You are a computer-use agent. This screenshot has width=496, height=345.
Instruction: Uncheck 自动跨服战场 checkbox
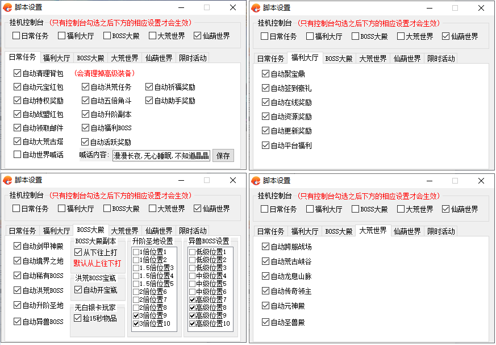click(266, 247)
